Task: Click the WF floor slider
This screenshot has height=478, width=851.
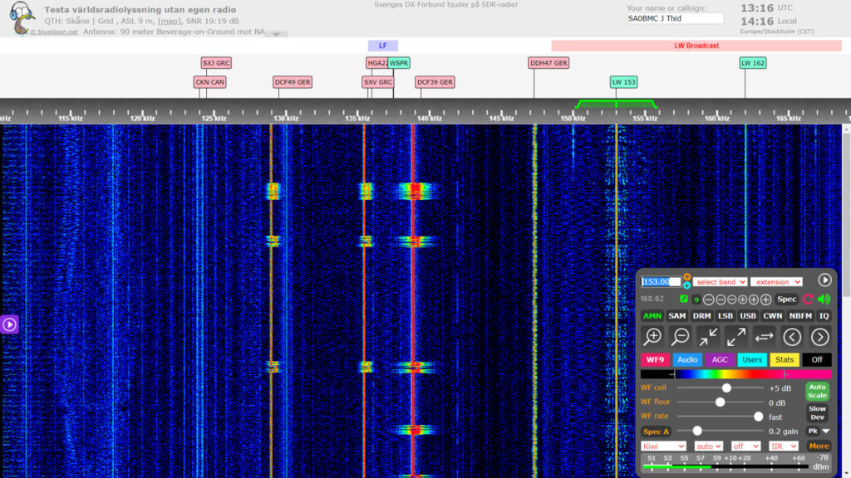Action: pyautogui.click(x=721, y=402)
